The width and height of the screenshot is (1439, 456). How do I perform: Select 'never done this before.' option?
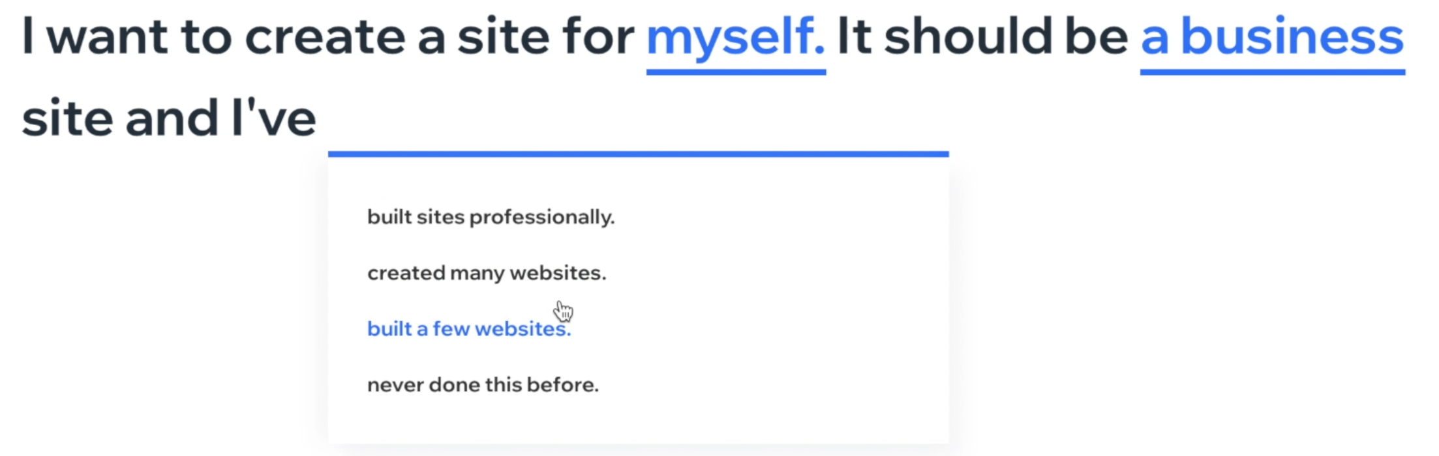[483, 385]
